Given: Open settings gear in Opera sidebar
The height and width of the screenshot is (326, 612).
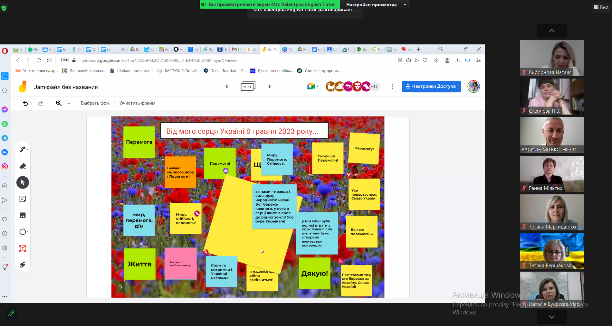Looking at the screenshot, I should pyautogui.click(x=5, y=248).
